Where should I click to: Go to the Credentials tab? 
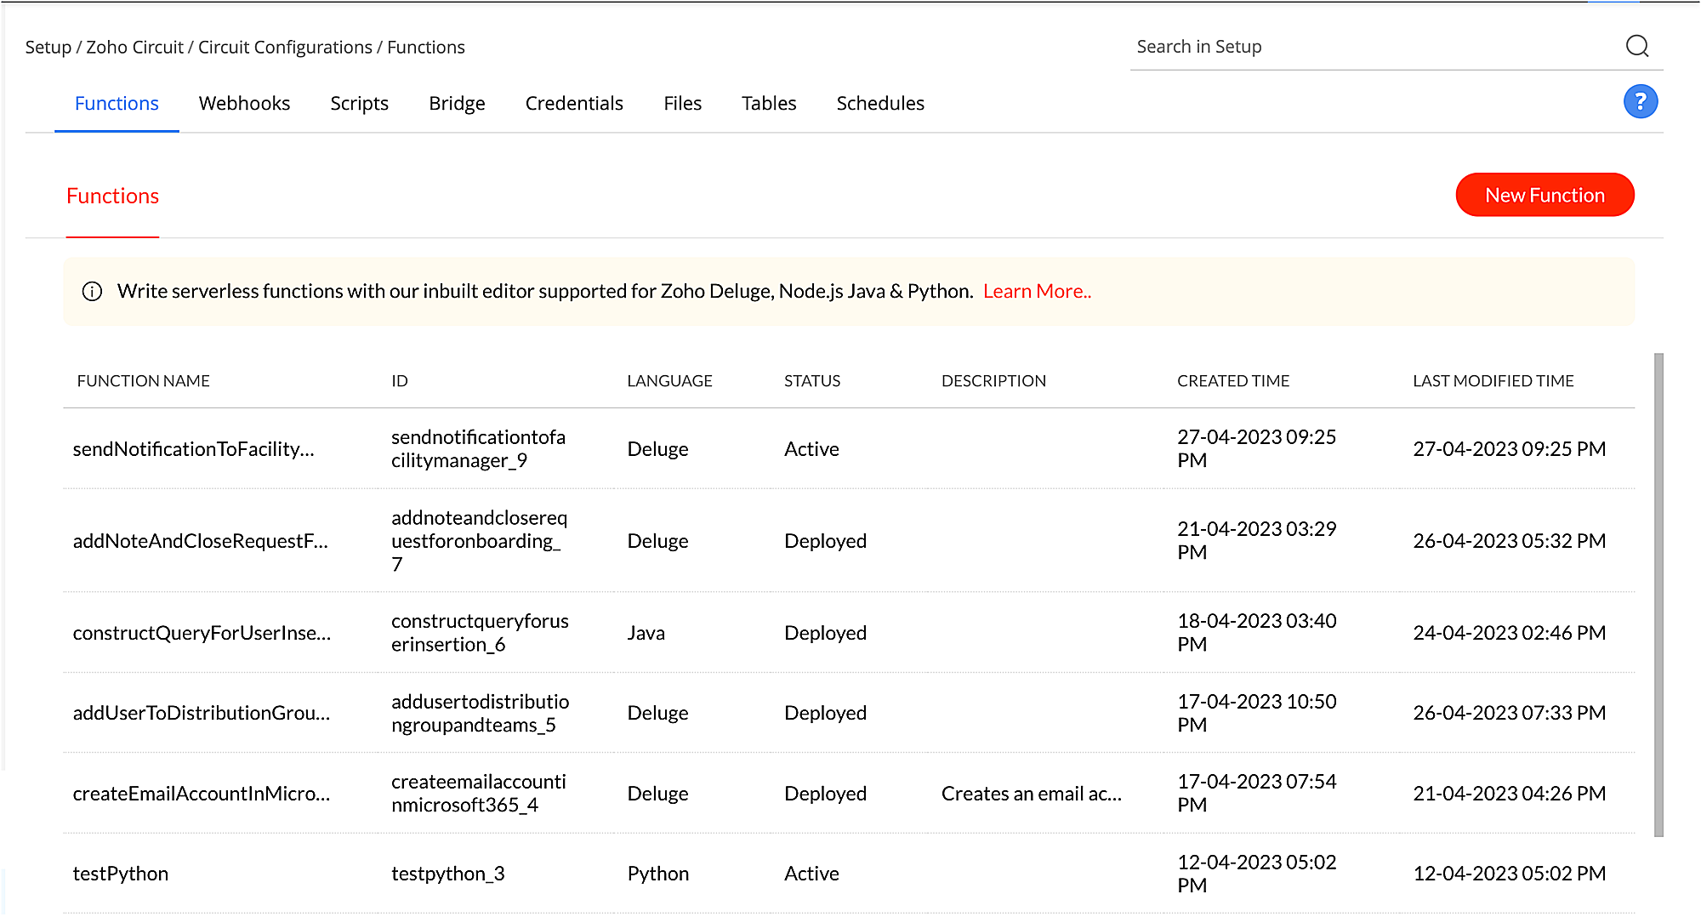click(x=574, y=104)
